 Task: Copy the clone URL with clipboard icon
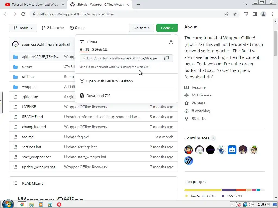point(167,58)
